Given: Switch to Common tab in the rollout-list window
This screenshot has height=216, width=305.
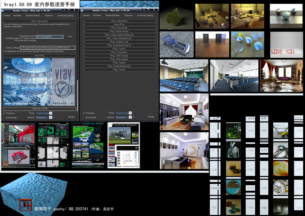Looking at the screenshot, I should 86,15.
